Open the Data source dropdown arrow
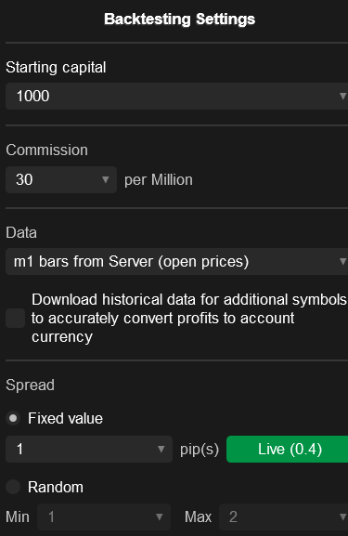Screen dimensions: 348x536 click(x=342, y=262)
